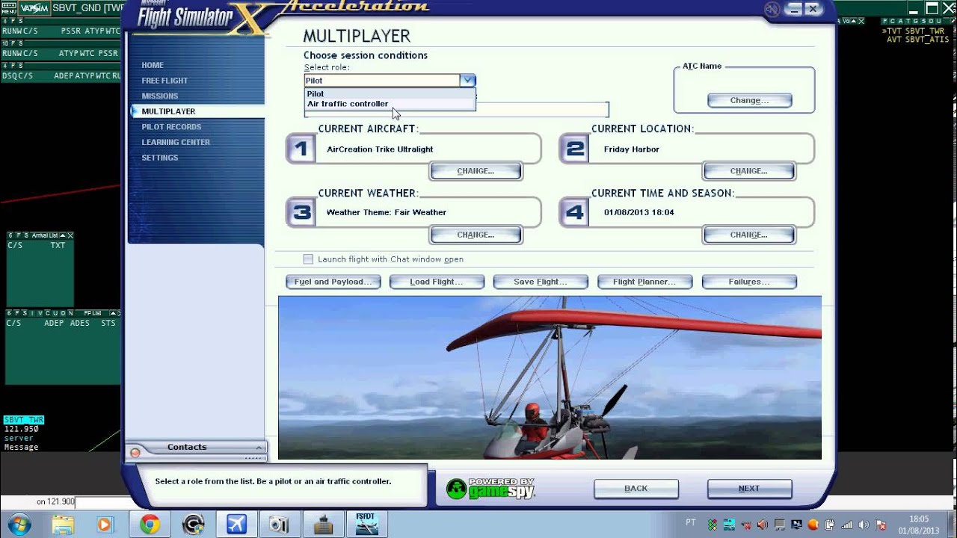
Task: Click the NEXT button
Action: pos(749,489)
